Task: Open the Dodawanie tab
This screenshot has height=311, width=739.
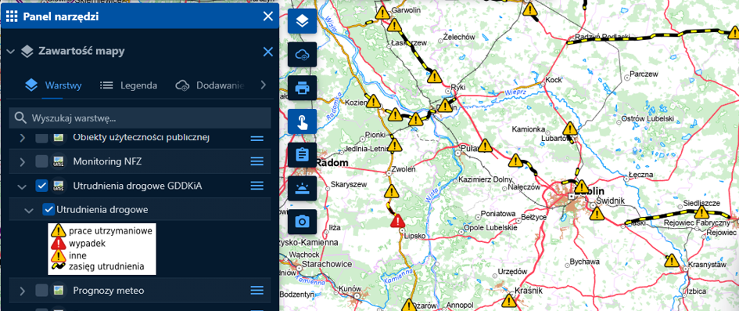Action: coord(210,85)
